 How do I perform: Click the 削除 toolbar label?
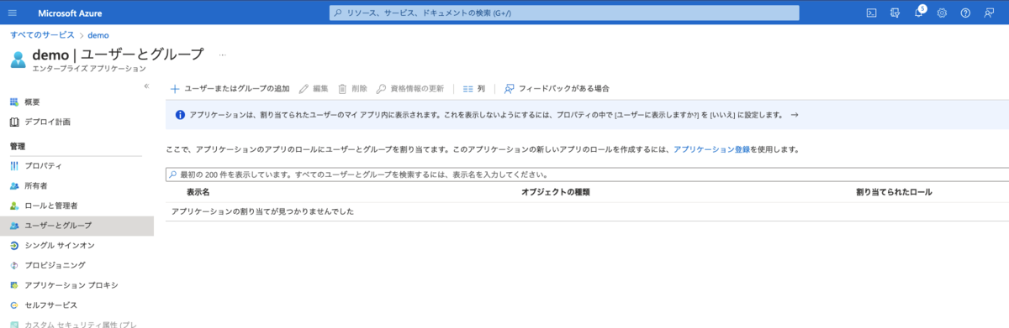359,88
